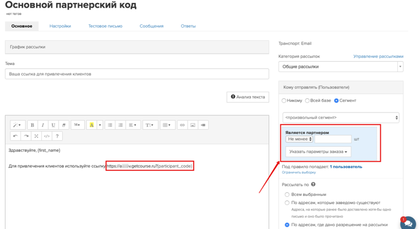Image resolution: width=419 pixels, height=229 pixels.
Task: Clear formatting with the eraser icon
Action: pos(64,125)
